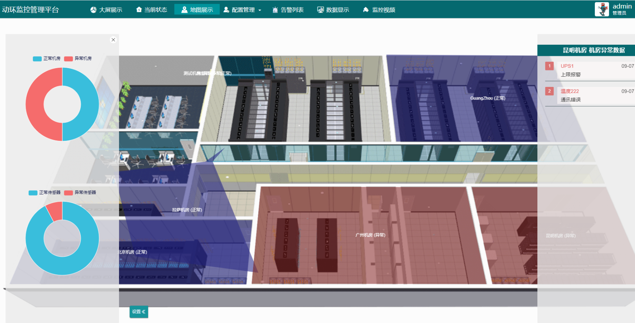635x323 pixels.
Task: Click the 大屏展示 pie chart icon
Action: point(93,10)
